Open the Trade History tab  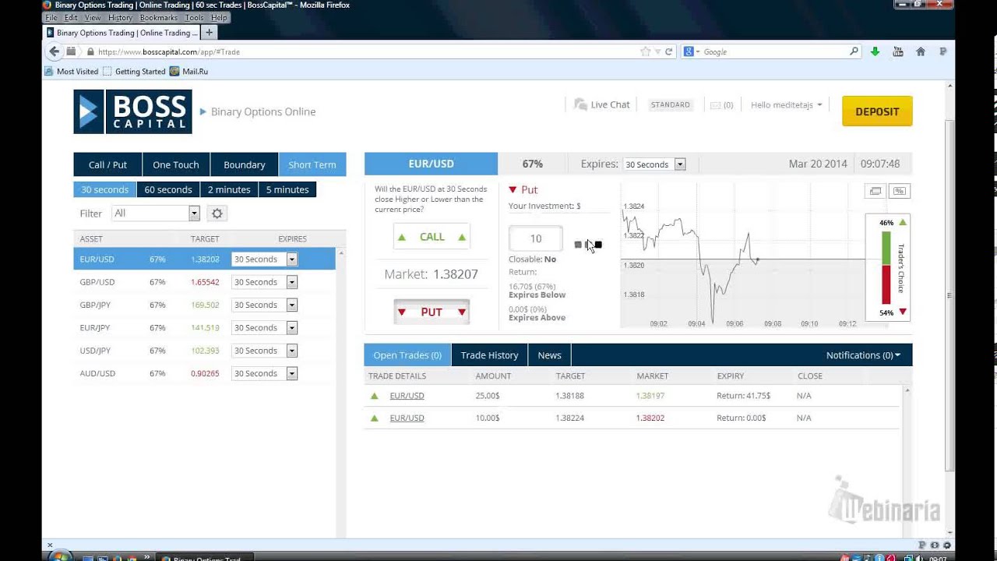point(489,355)
